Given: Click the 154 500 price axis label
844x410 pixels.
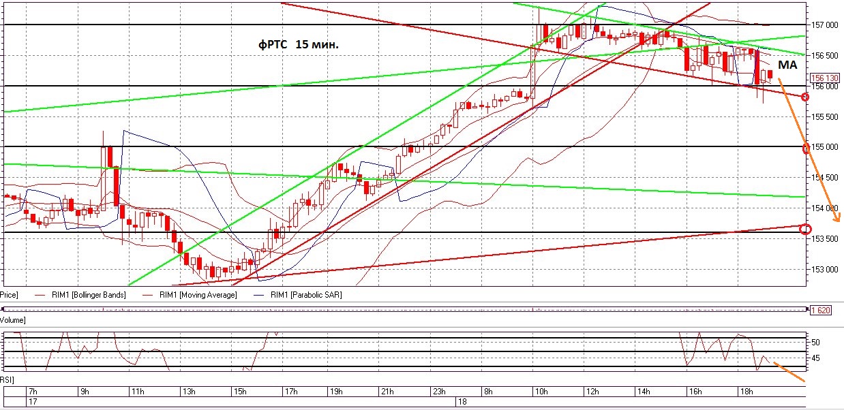Looking at the screenshot, I should (826, 178).
